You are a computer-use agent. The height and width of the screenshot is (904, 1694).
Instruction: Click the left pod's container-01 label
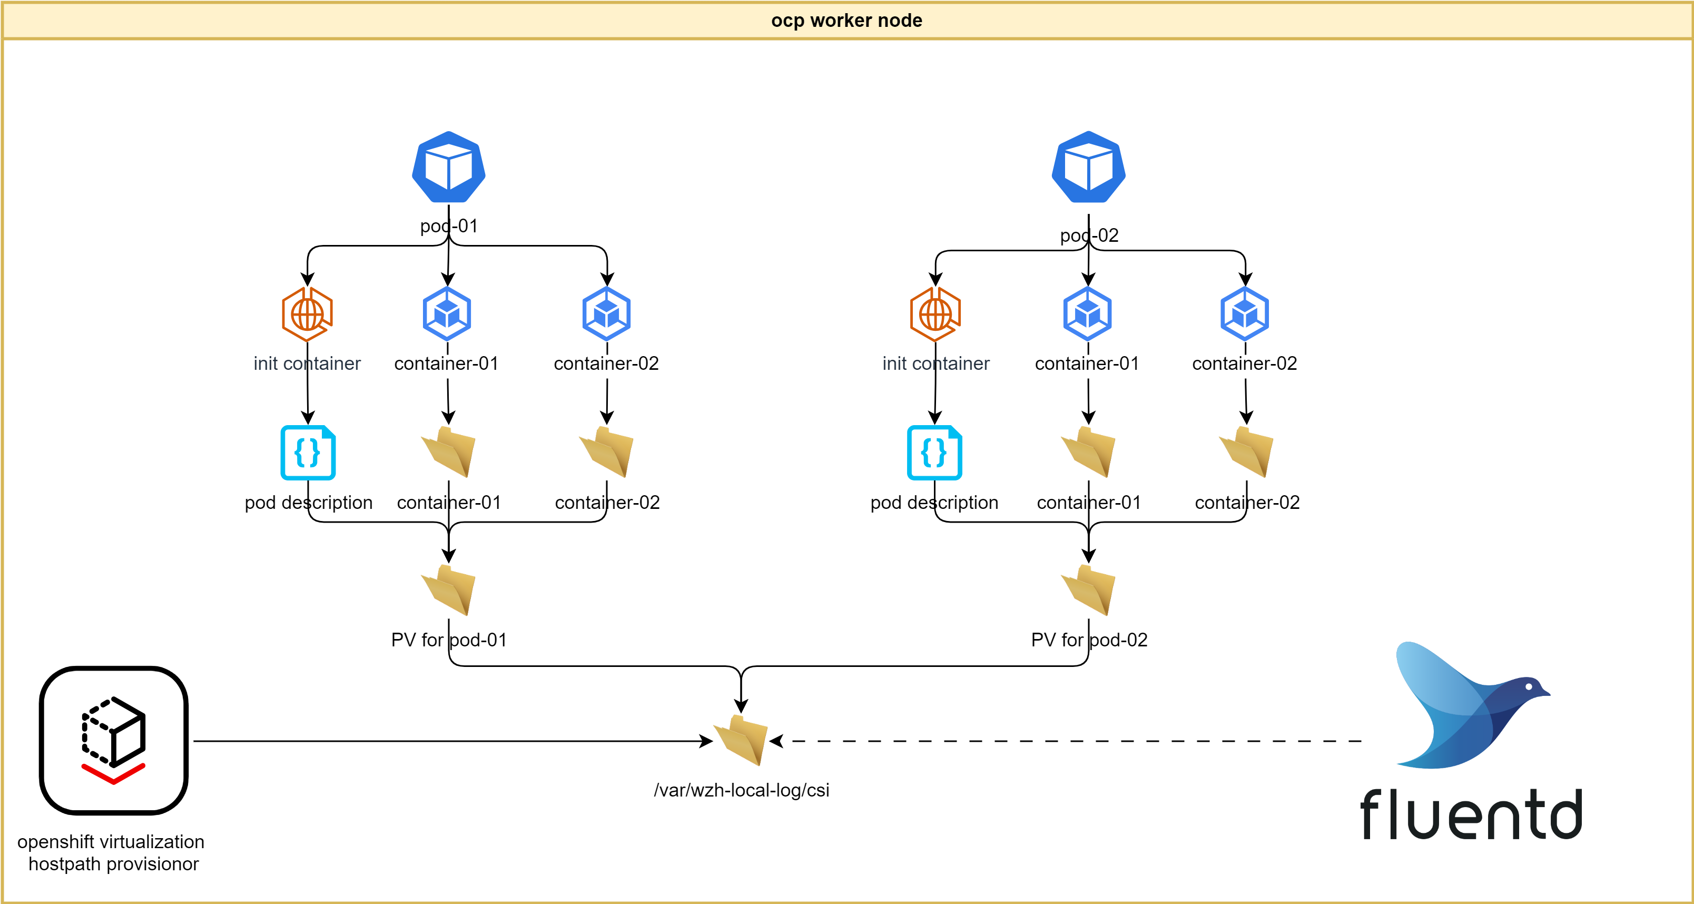point(448,364)
